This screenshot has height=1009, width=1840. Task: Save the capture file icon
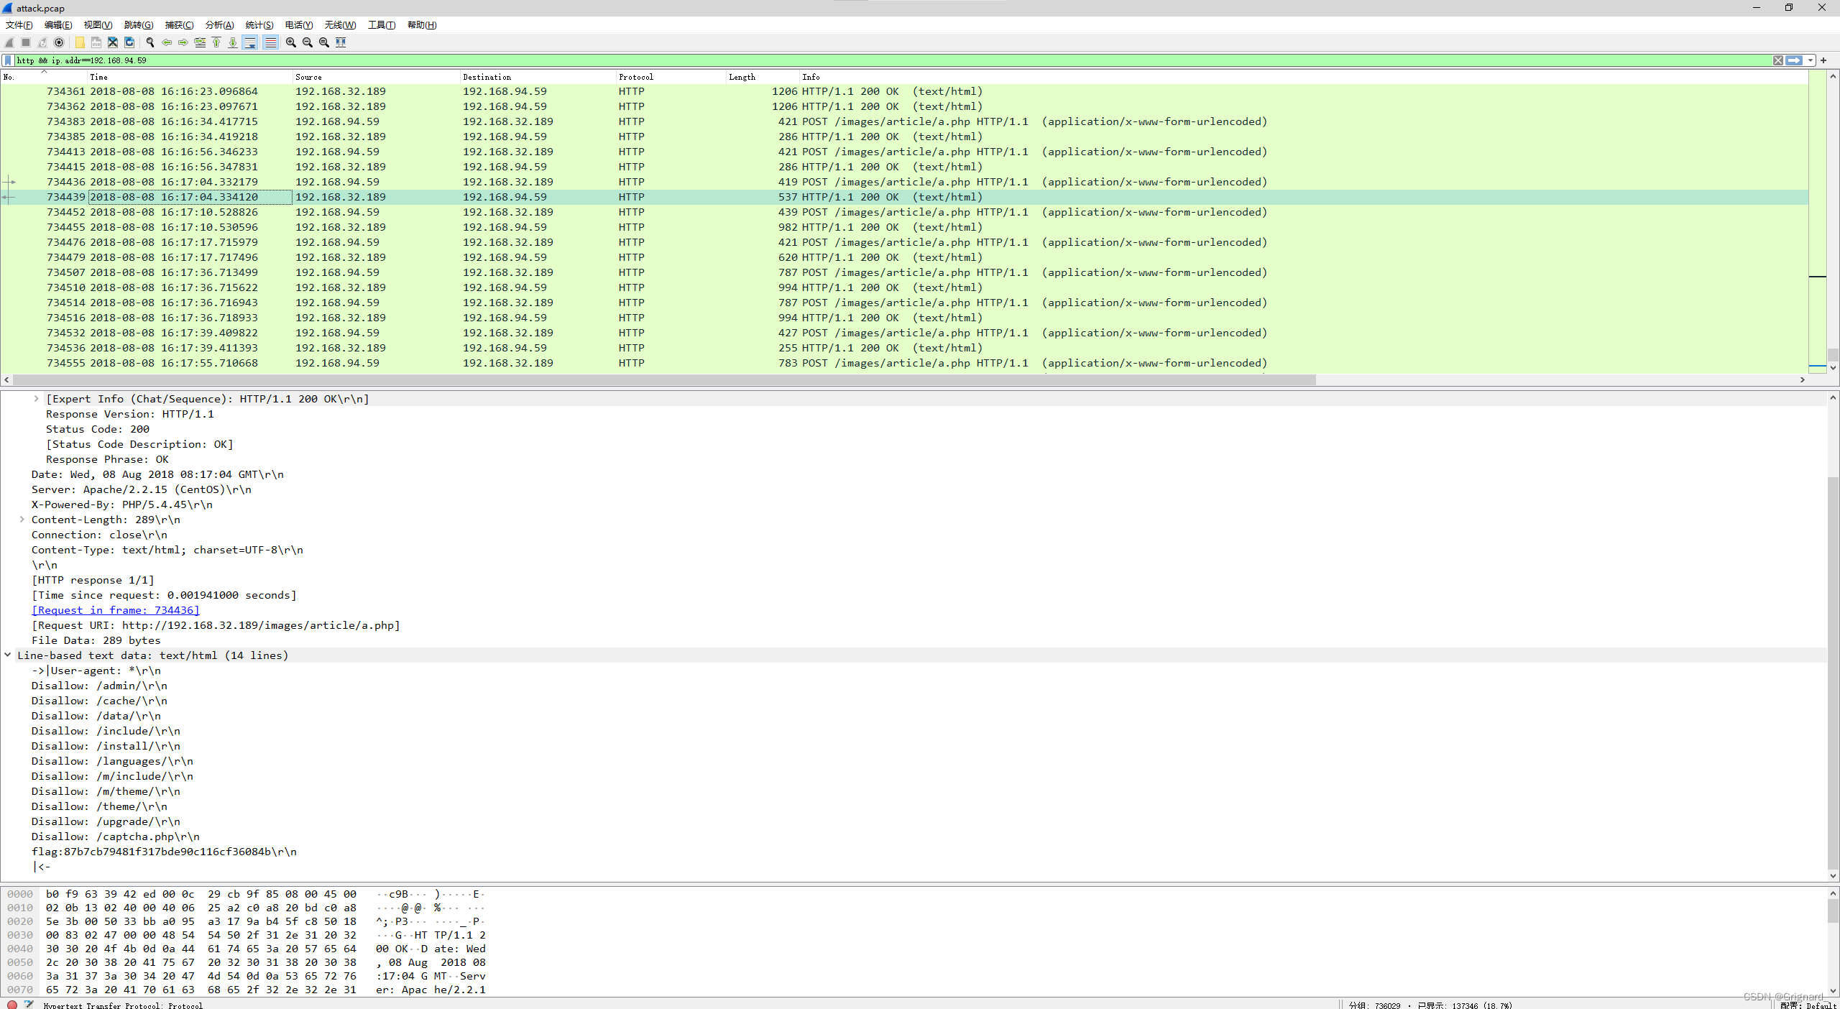point(96,42)
